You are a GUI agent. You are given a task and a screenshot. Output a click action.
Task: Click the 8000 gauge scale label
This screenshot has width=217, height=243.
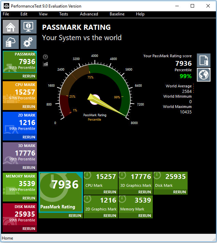click(134, 123)
